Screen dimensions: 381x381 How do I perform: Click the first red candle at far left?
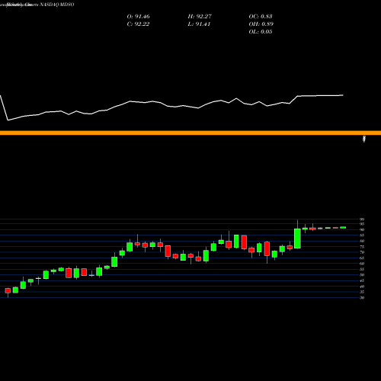[x=8, y=290]
